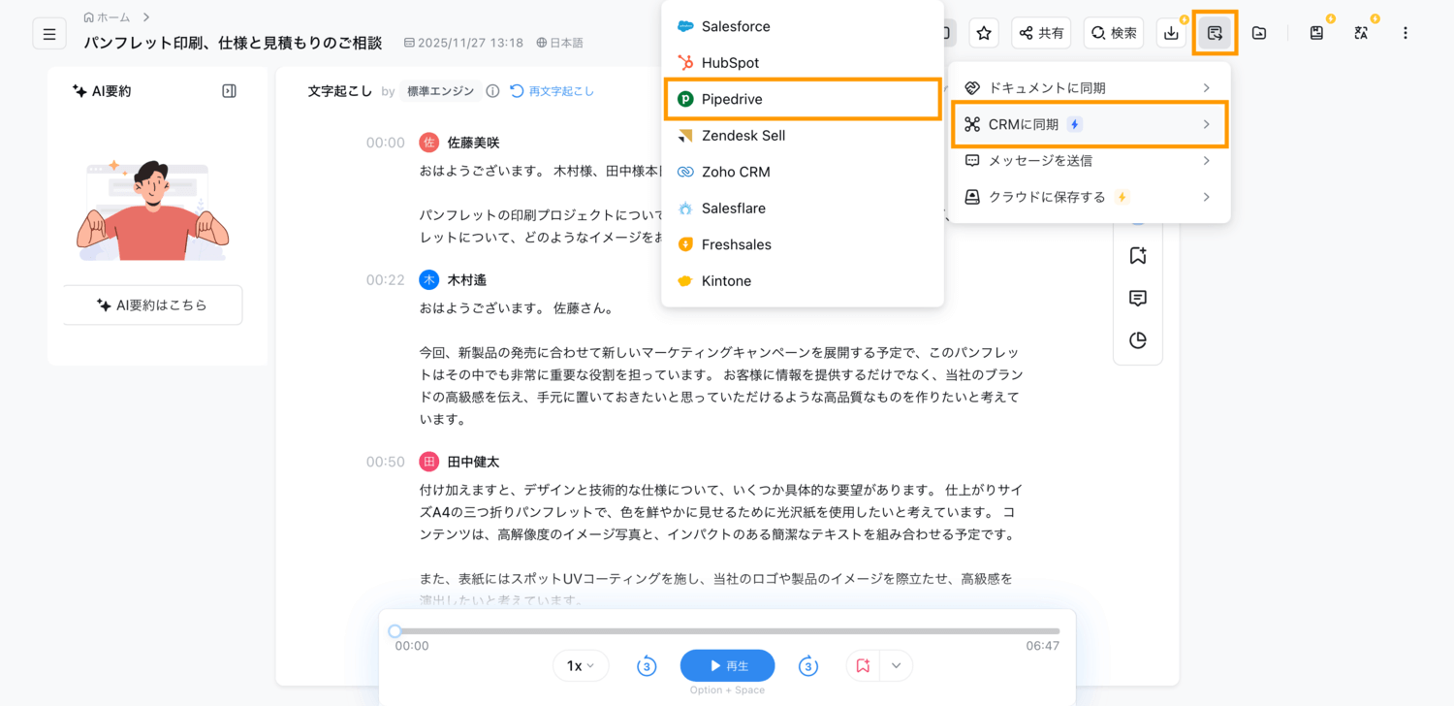
Task: Click speaker name 木村遙
Action: click(x=466, y=279)
